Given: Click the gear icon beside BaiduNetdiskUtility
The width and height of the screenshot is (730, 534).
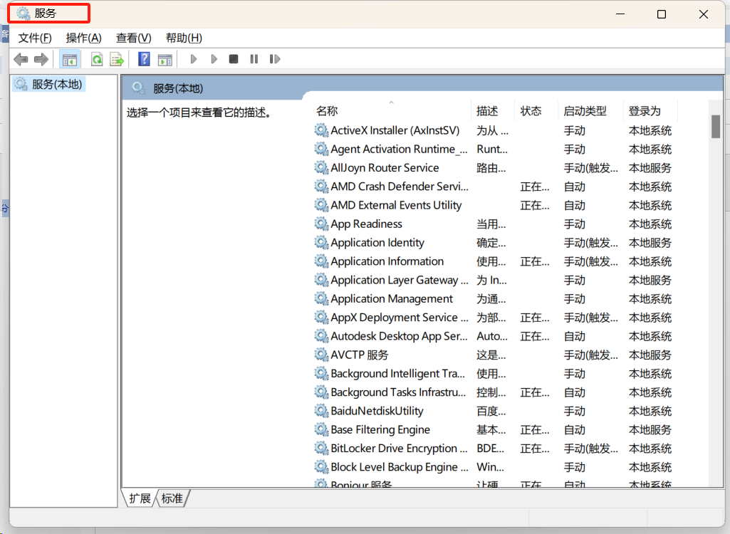Looking at the screenshot, I should [321, 411].
